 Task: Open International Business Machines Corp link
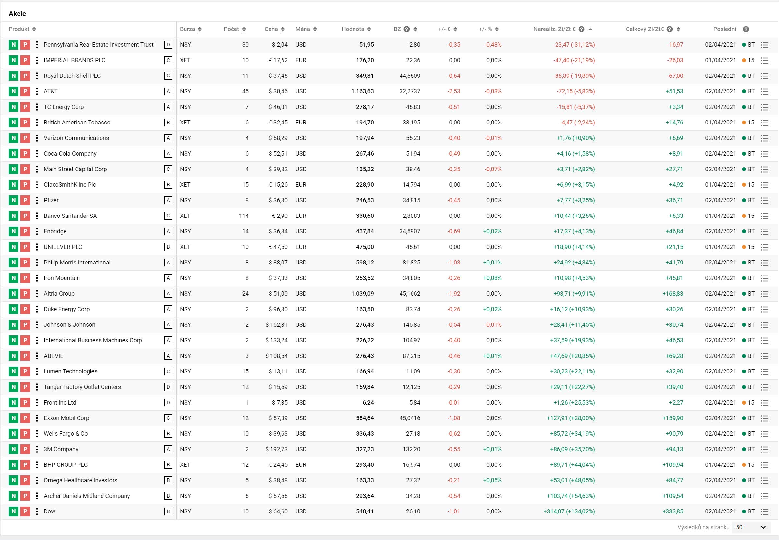(93, 340)
